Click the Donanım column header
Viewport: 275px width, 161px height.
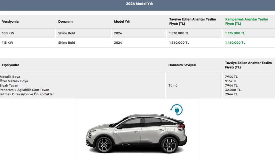66,22
